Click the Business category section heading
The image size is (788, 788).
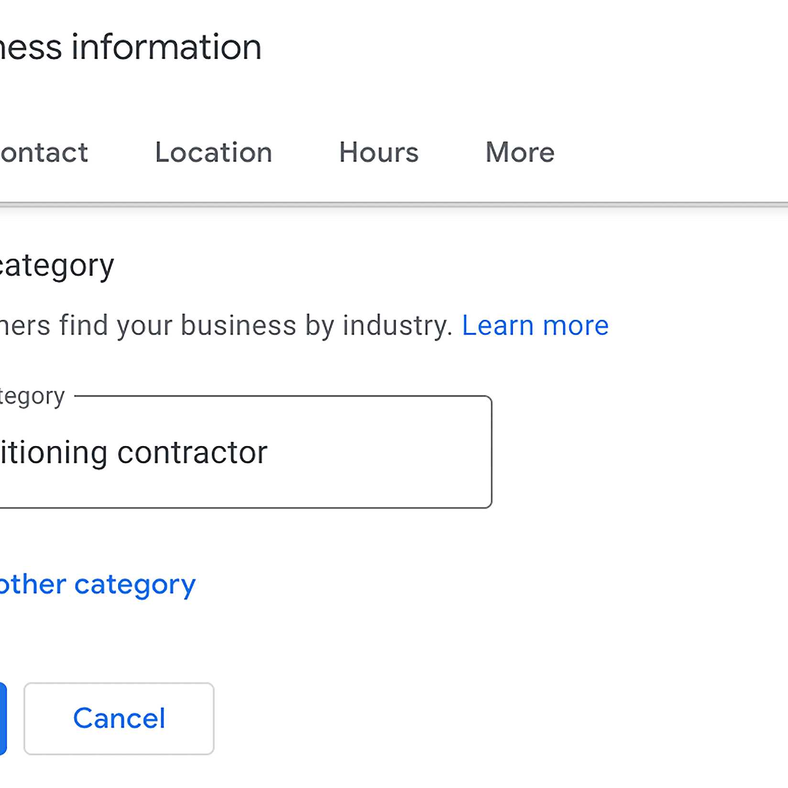[x=56, y=265]
